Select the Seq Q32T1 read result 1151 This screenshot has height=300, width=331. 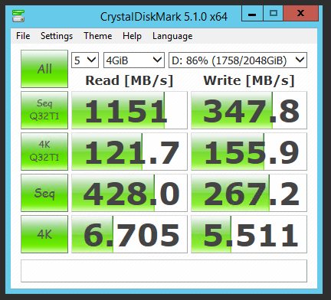pyautogui.click(x=129, y=110)
